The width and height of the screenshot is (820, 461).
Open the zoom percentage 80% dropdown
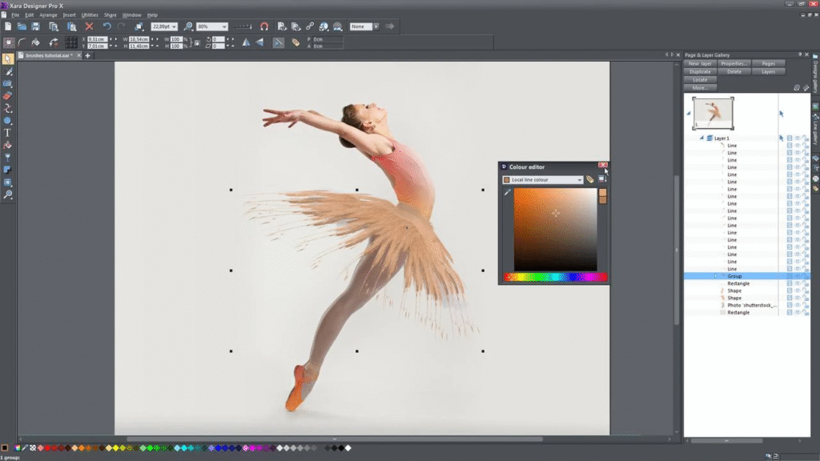tap(223, 26)
